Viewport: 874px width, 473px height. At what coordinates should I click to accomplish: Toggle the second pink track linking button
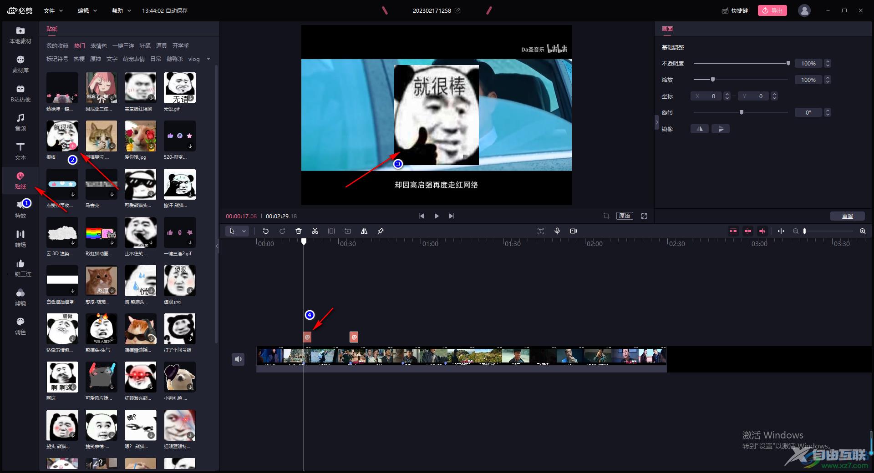pos(748,231)
